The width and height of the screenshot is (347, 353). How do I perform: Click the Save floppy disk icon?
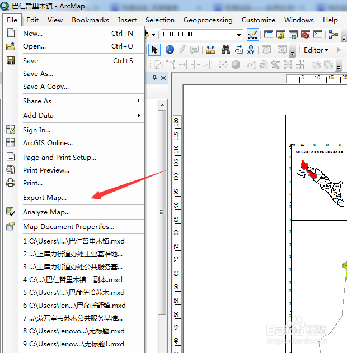11,60
